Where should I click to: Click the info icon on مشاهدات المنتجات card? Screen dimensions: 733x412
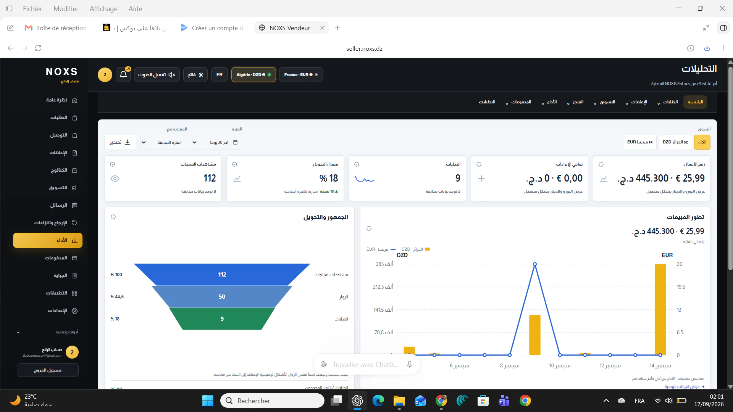113,164
